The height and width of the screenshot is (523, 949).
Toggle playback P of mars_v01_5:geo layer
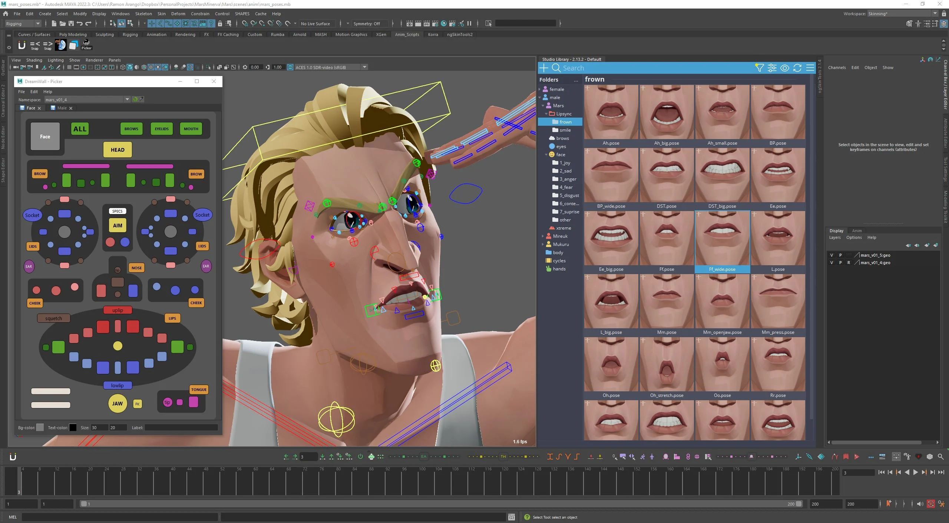point(840,255)
